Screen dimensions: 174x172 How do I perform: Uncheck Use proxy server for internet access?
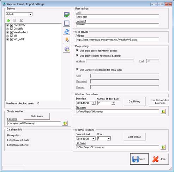tap(77, 51)
